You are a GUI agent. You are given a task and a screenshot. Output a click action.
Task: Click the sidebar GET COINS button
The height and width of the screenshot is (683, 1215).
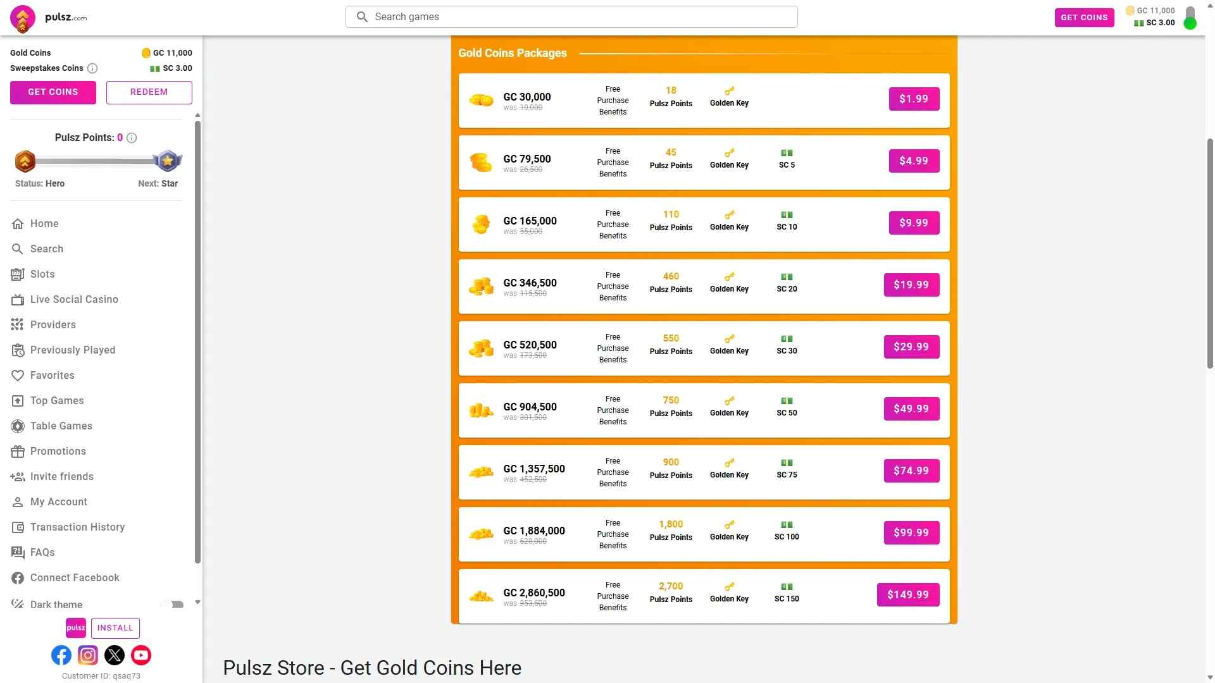pyautogui.click(x=53, y=92)
